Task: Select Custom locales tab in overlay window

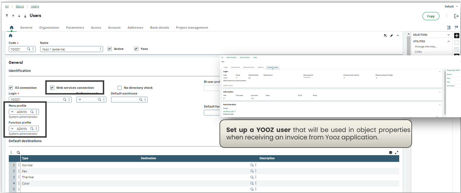Action: 272,67
